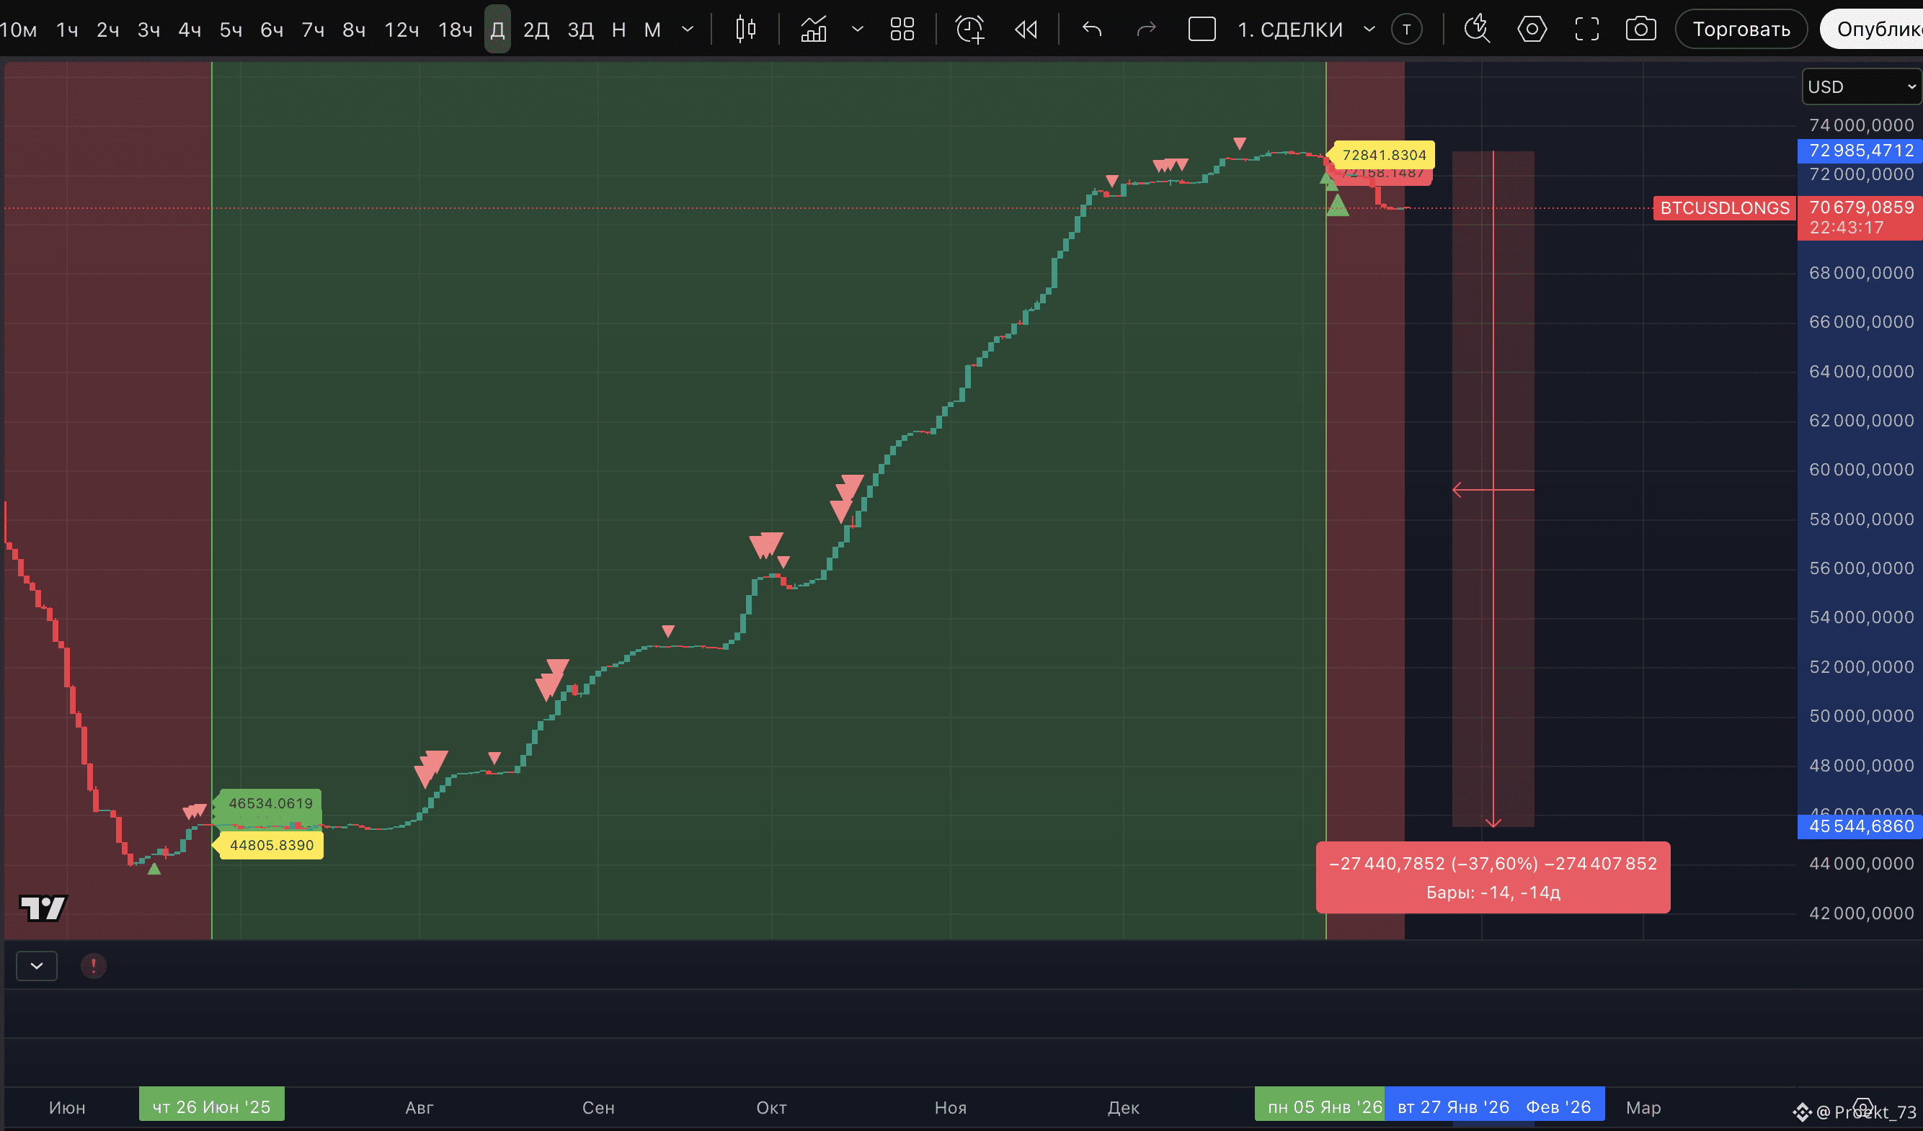
Task: Expand the 1. СДЕЛКИ layout dropdown
Action: (x=1369, y=30)
